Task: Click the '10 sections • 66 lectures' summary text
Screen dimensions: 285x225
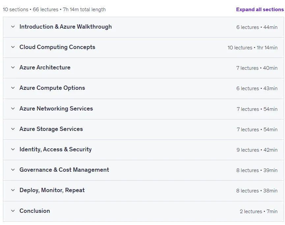Action: click(x=31, y=10)
